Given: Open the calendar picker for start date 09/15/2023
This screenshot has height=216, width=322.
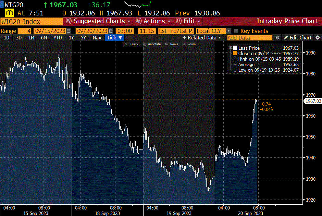Looking at the screenshot, I should click(69, 31).
